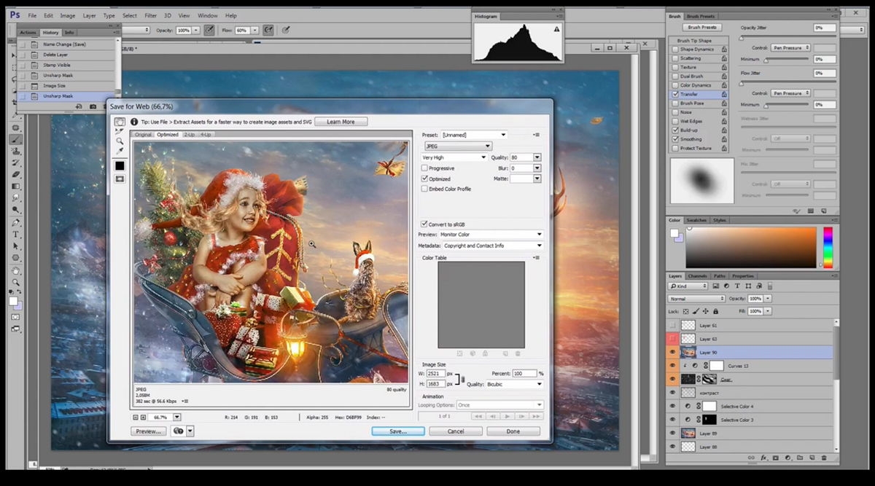
Task: Select the Type tool in Photoshop toolbar
Action: pyautogui.click(x=15, y=235)
